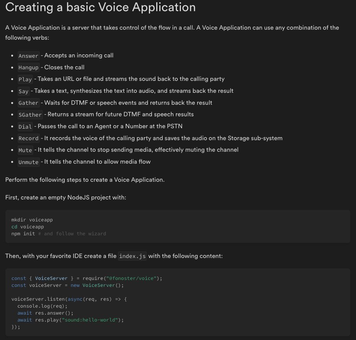Click description "Returns a stream for future DTMF"

click(121, 114)
